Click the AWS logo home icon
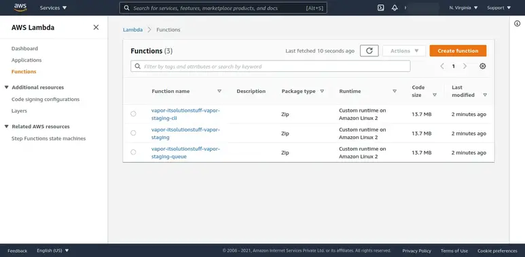This screenshot has width=525, height=257. 20,7
